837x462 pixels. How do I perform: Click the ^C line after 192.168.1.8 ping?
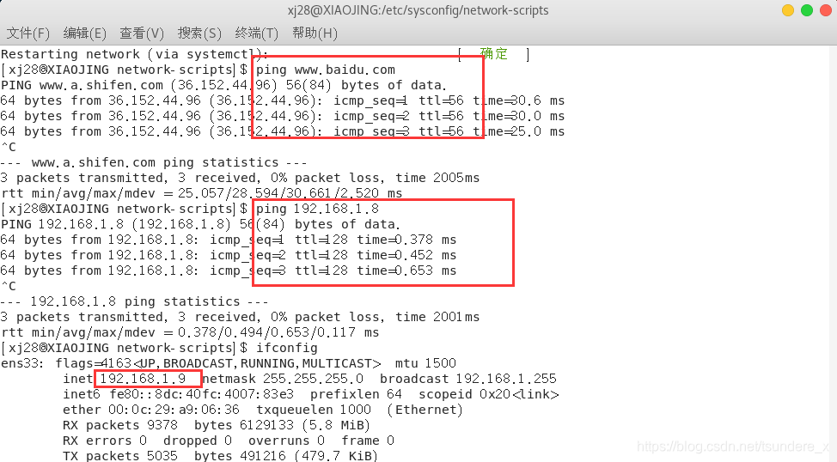[x=9, y=287]
